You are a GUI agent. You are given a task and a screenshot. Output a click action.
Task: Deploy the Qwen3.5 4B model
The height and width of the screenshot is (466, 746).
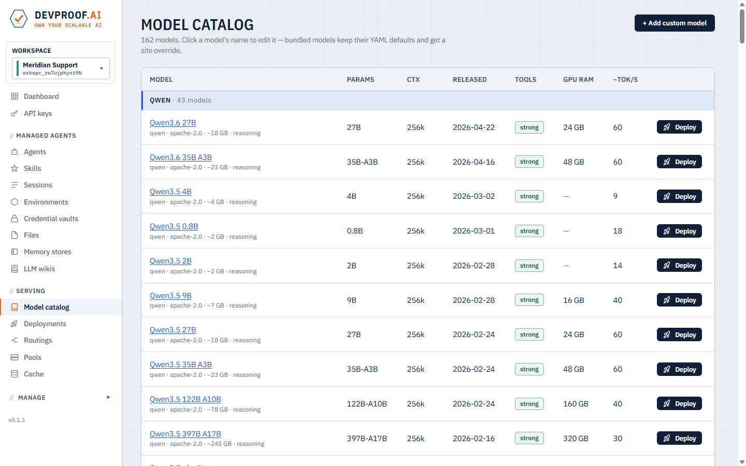pos(679,196)
